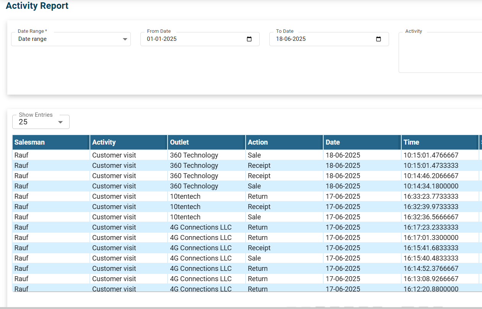Click the Action column header
Viewport: 482px width, 309px height.
pyautogui.click(x=258, y=142)
